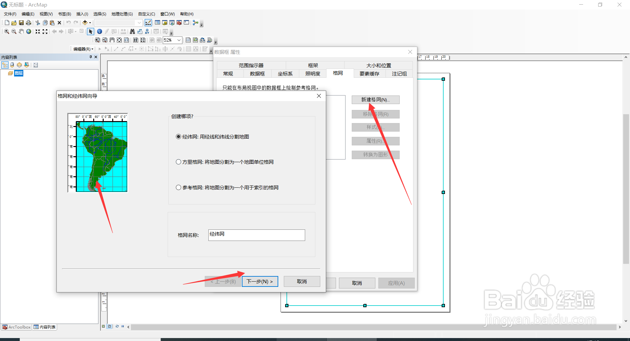Switch to the 坐标系 tab
Image resolution: width=630 pixels, height=341 pixels.
point(285,74)
